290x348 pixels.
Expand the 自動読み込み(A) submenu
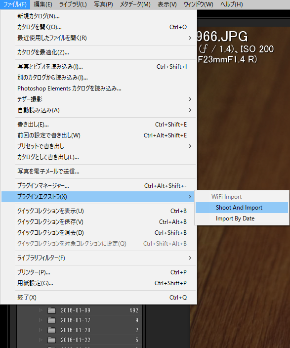coord(98,110)
